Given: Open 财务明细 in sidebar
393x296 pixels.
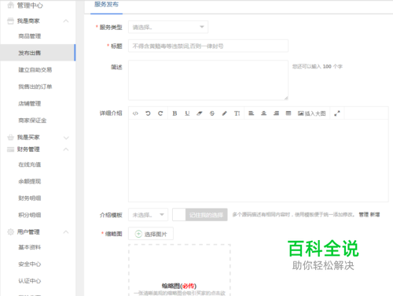Looking at the screenshot, I should (30, 198).
